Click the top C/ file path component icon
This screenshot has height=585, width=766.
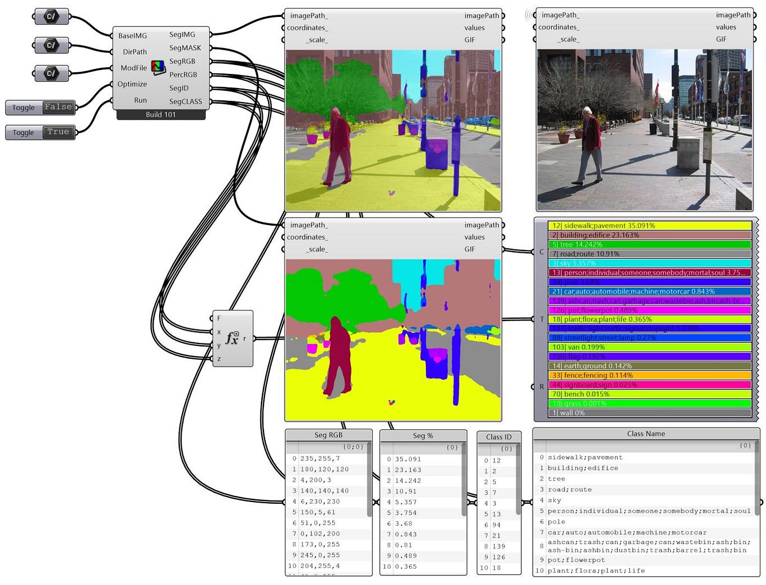tap(51, 16)
